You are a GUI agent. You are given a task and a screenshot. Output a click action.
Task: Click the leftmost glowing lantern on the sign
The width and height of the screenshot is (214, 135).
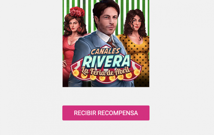click(76, 73)
